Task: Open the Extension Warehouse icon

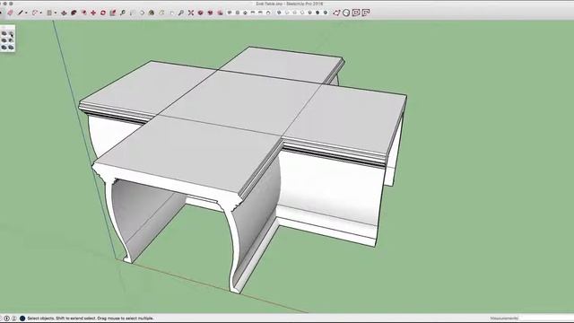Action: click(x=211, y=13)
